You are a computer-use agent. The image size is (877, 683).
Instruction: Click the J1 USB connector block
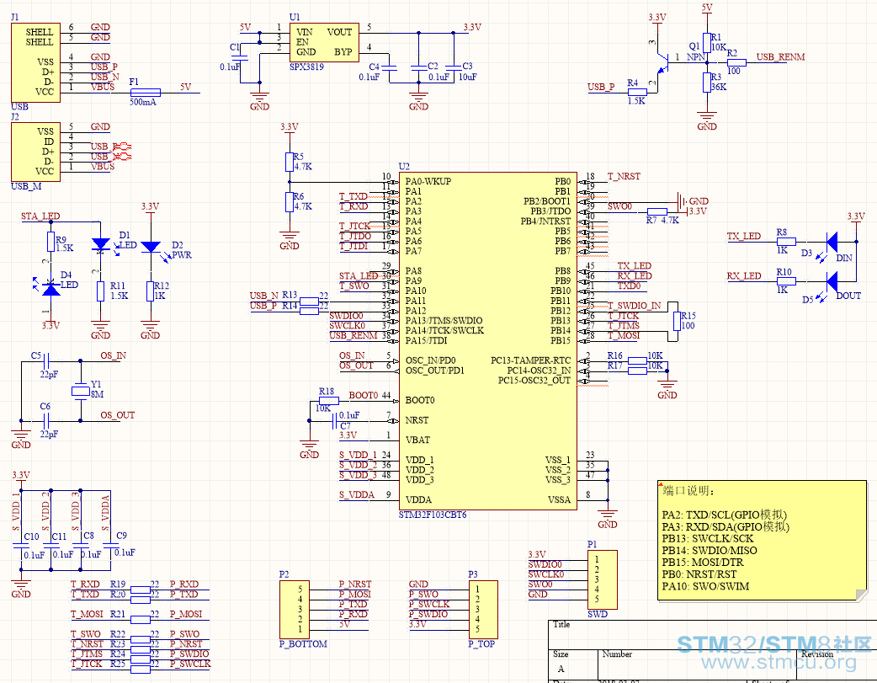(x=36, y=62)
